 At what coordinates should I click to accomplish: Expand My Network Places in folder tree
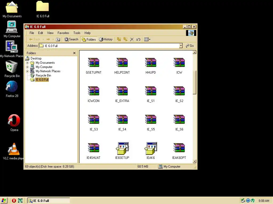(x=27, y=71)
